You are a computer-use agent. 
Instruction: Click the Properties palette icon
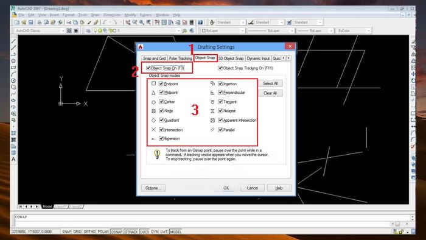click(157, 23)
